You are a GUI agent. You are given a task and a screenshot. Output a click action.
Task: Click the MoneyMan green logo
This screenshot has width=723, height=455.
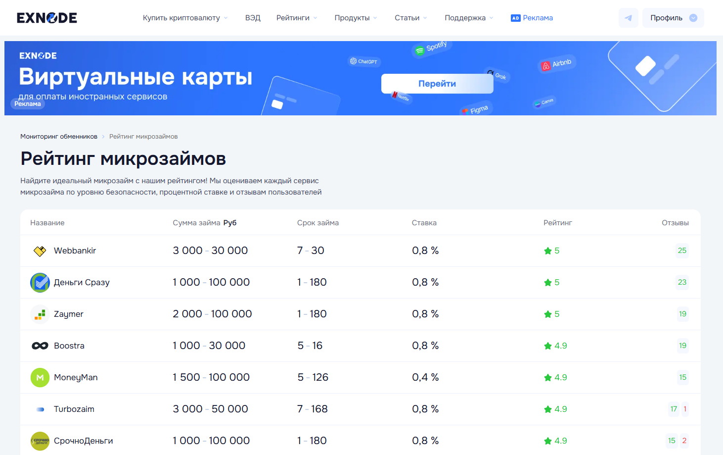click(40, 378)
